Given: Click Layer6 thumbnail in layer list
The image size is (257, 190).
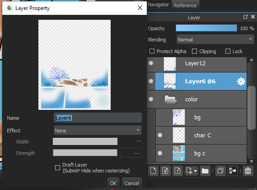Looking at the screenshot, I should coord(170,81).
